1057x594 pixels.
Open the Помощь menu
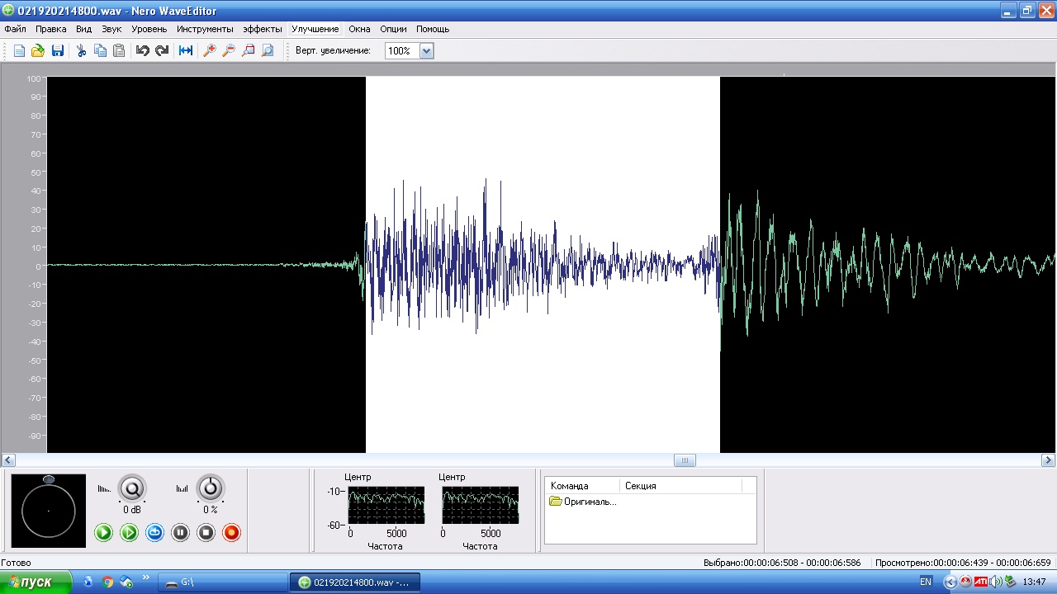(432, 29)
